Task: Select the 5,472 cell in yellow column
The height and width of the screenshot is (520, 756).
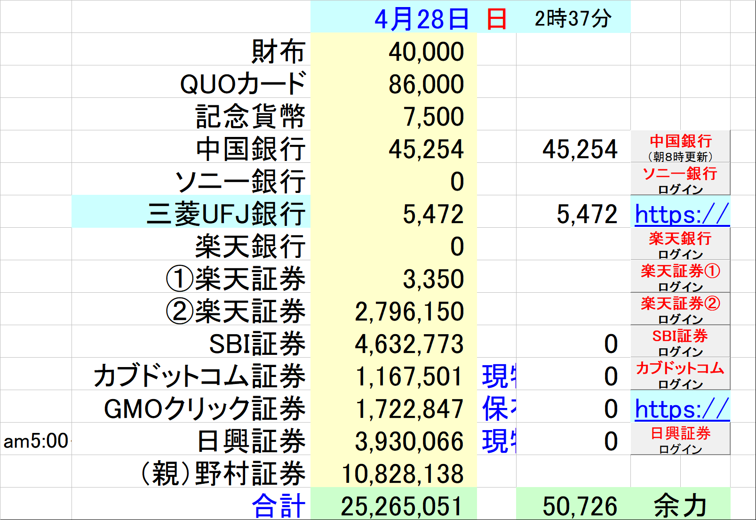Action: click(x=393, y=212)
